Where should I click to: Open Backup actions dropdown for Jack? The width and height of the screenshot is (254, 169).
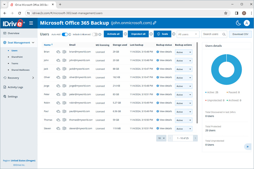pos(184,69)
